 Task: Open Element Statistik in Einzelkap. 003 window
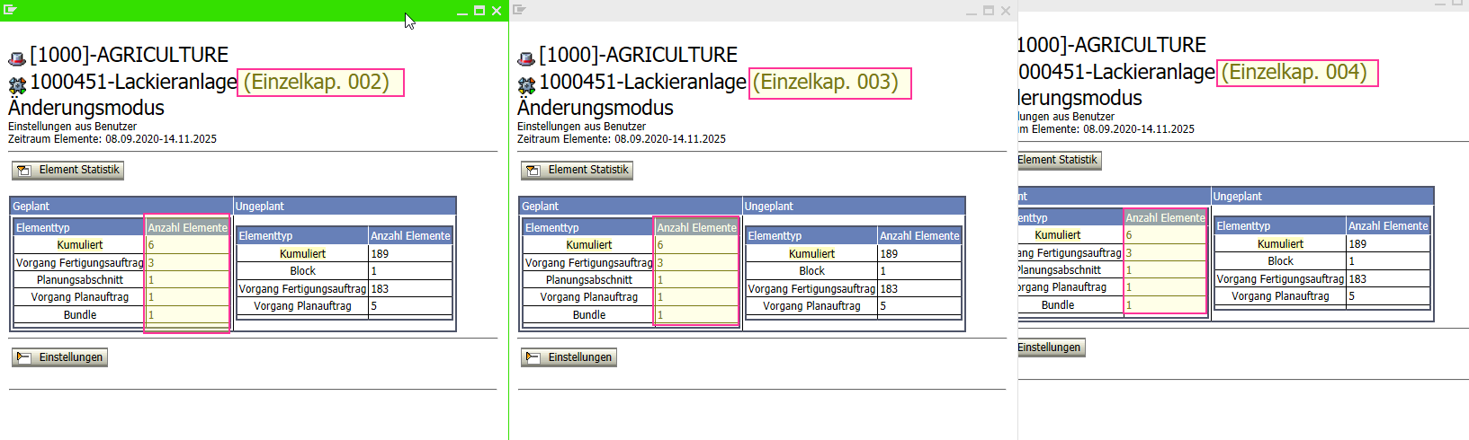click(x=578, y=170)
